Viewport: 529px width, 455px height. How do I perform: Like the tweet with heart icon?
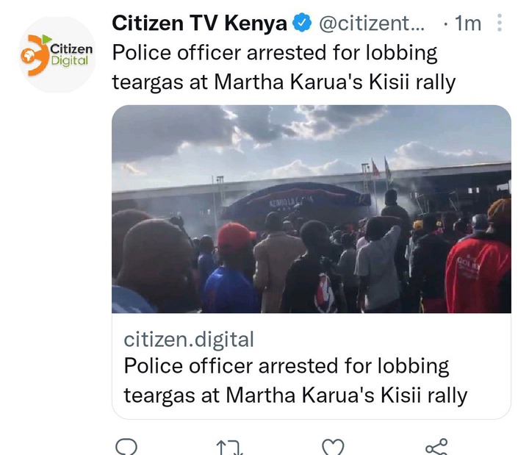pyautogui.click(x=333, y=448)
